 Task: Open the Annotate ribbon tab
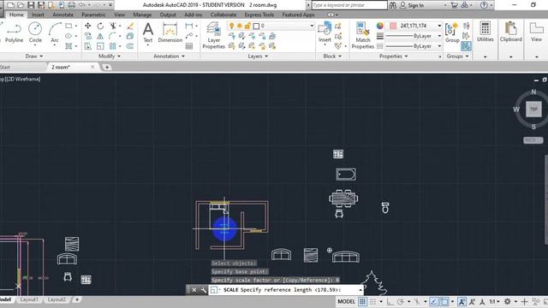[x=63, y=15]
